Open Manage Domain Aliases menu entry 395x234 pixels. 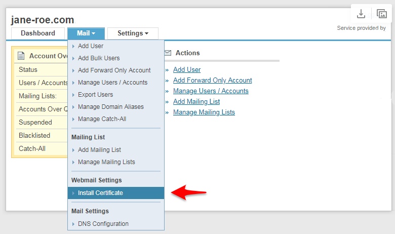(x=110, y=107)
